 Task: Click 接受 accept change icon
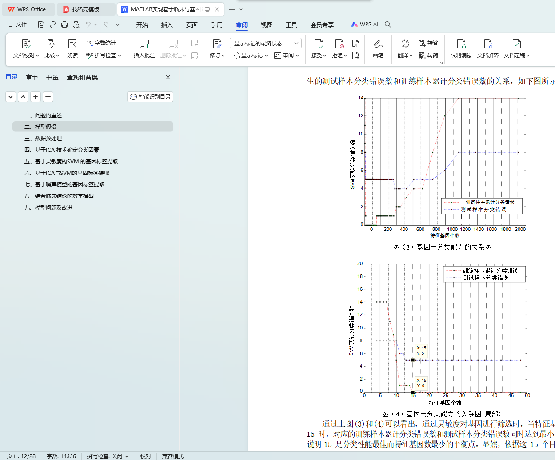[319, 44]
